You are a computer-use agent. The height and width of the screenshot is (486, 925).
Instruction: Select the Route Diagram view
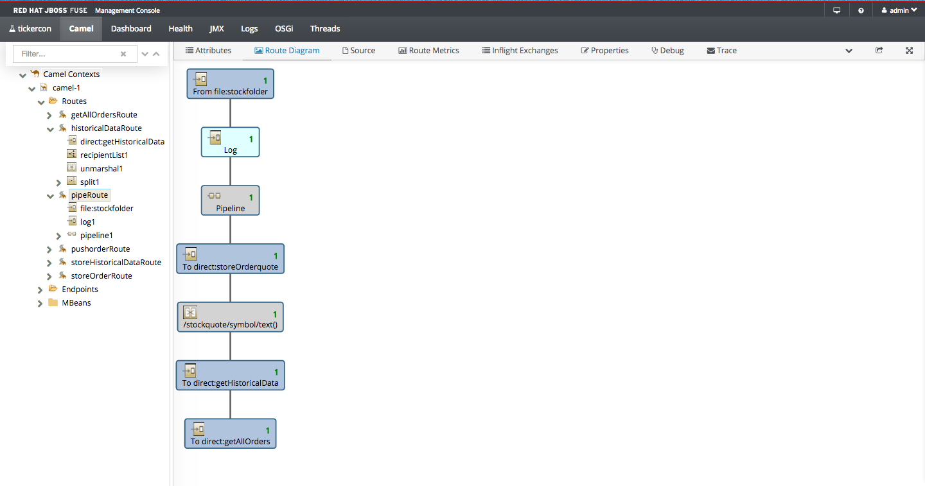click(x=287, y=50)
